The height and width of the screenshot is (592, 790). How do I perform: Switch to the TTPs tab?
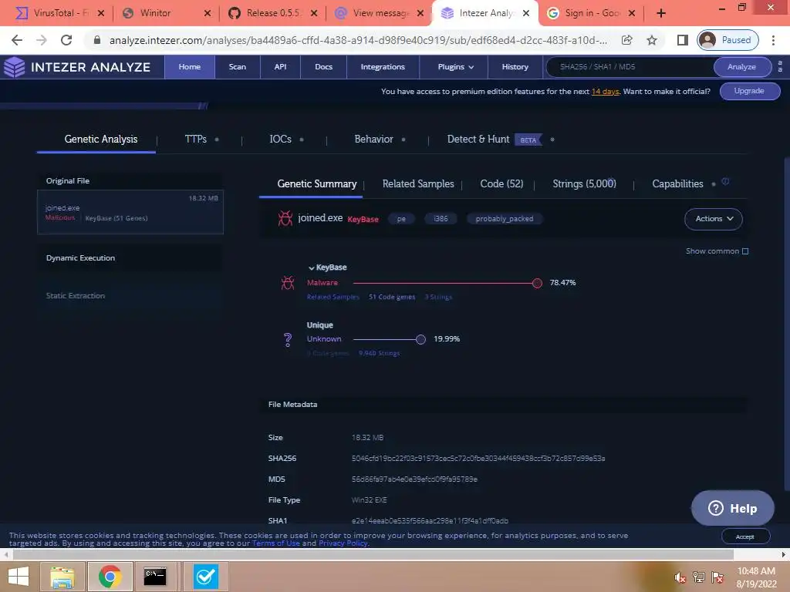click(195, 140)
